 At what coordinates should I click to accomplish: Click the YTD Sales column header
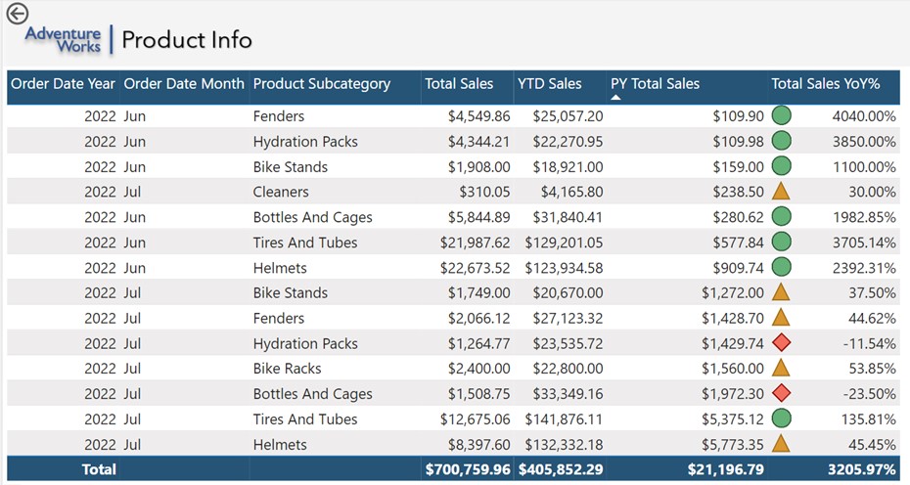point(549,84)
